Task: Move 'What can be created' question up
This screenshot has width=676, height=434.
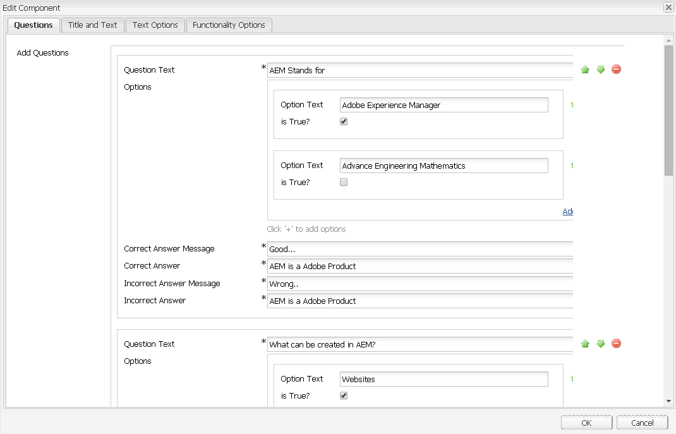Action: coord(585,344)
